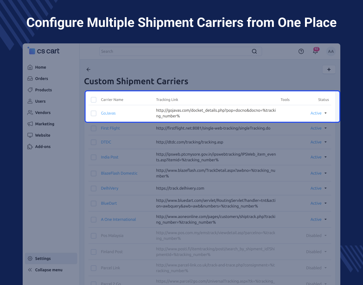Click in the Search field
Screen dimensions: 363x285
[x=180, y=51]
